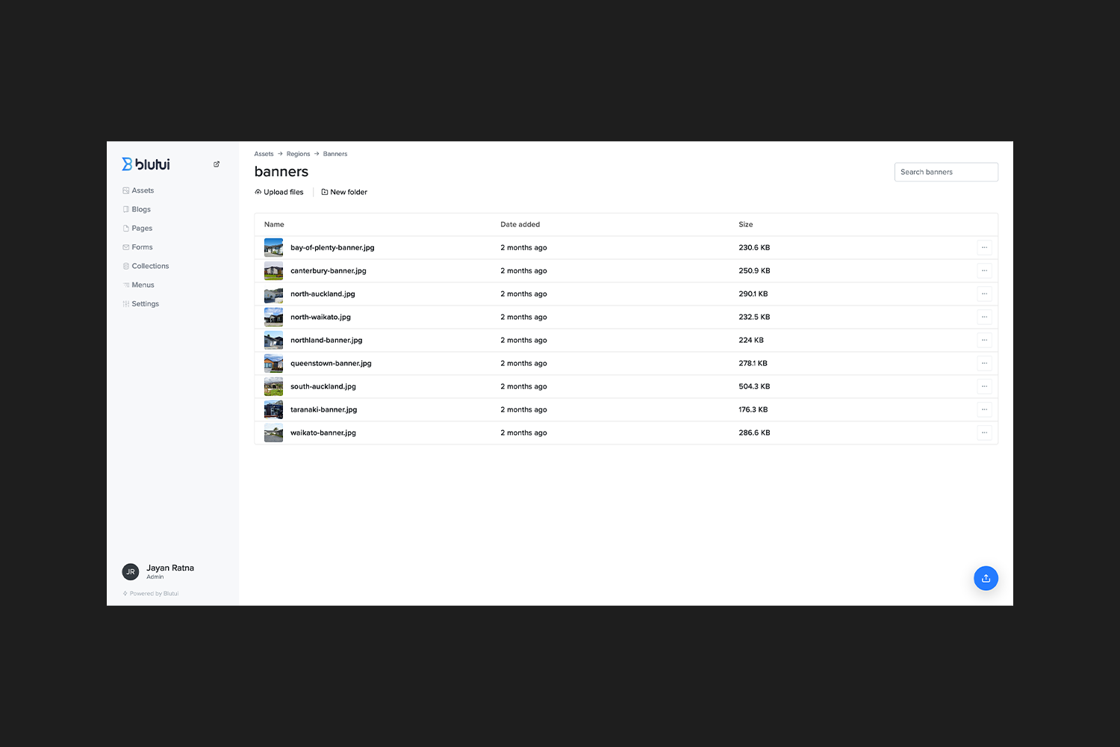Open Settings in the sidebar

click(140, 304)
